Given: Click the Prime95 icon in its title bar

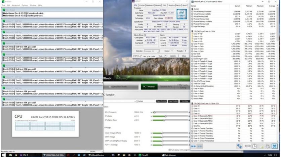Looking at the screenshot, I should click(x=3, y=1).
